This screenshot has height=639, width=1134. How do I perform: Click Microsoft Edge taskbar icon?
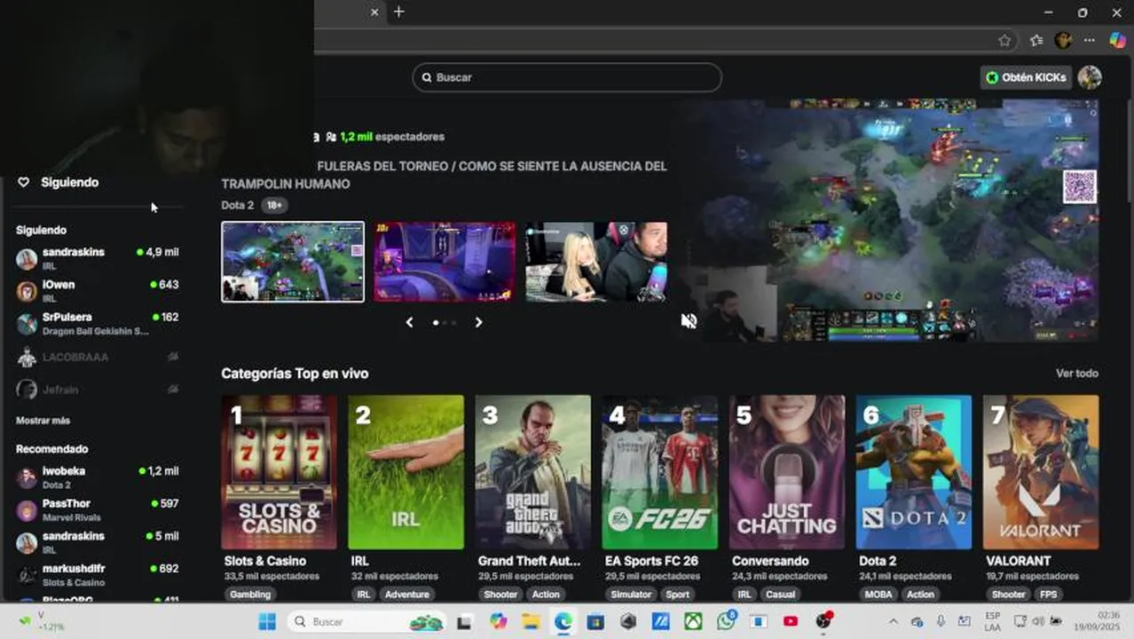[x=563, y=621]
